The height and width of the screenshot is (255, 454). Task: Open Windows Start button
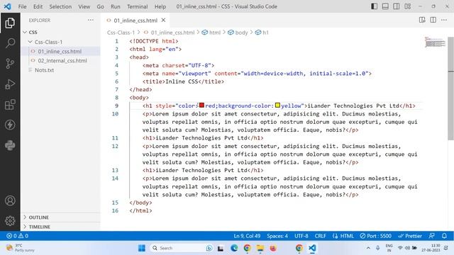142,248
